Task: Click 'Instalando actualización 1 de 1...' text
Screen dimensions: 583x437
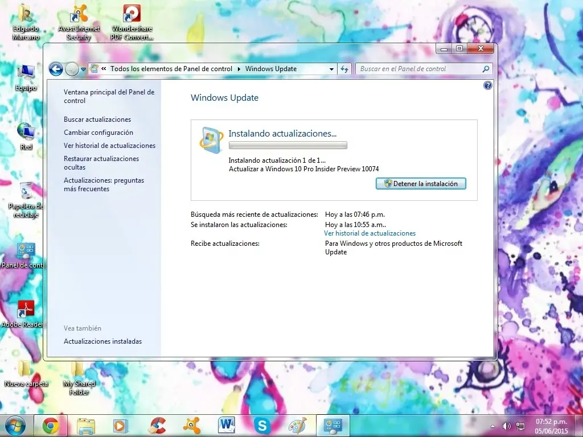Action: [277, 160]
